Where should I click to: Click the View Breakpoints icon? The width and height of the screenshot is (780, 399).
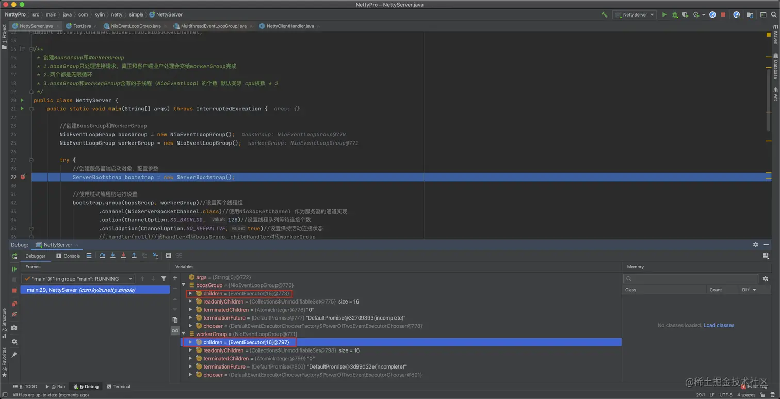(x=14, y=304)
